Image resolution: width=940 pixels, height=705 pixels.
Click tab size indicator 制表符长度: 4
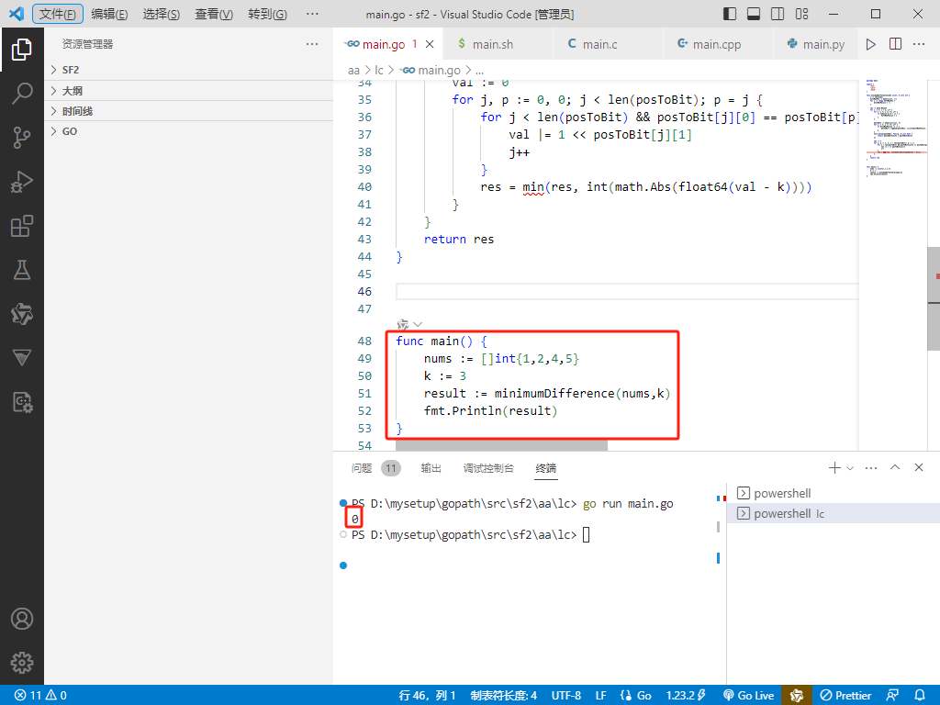click(x=504, y=696)
